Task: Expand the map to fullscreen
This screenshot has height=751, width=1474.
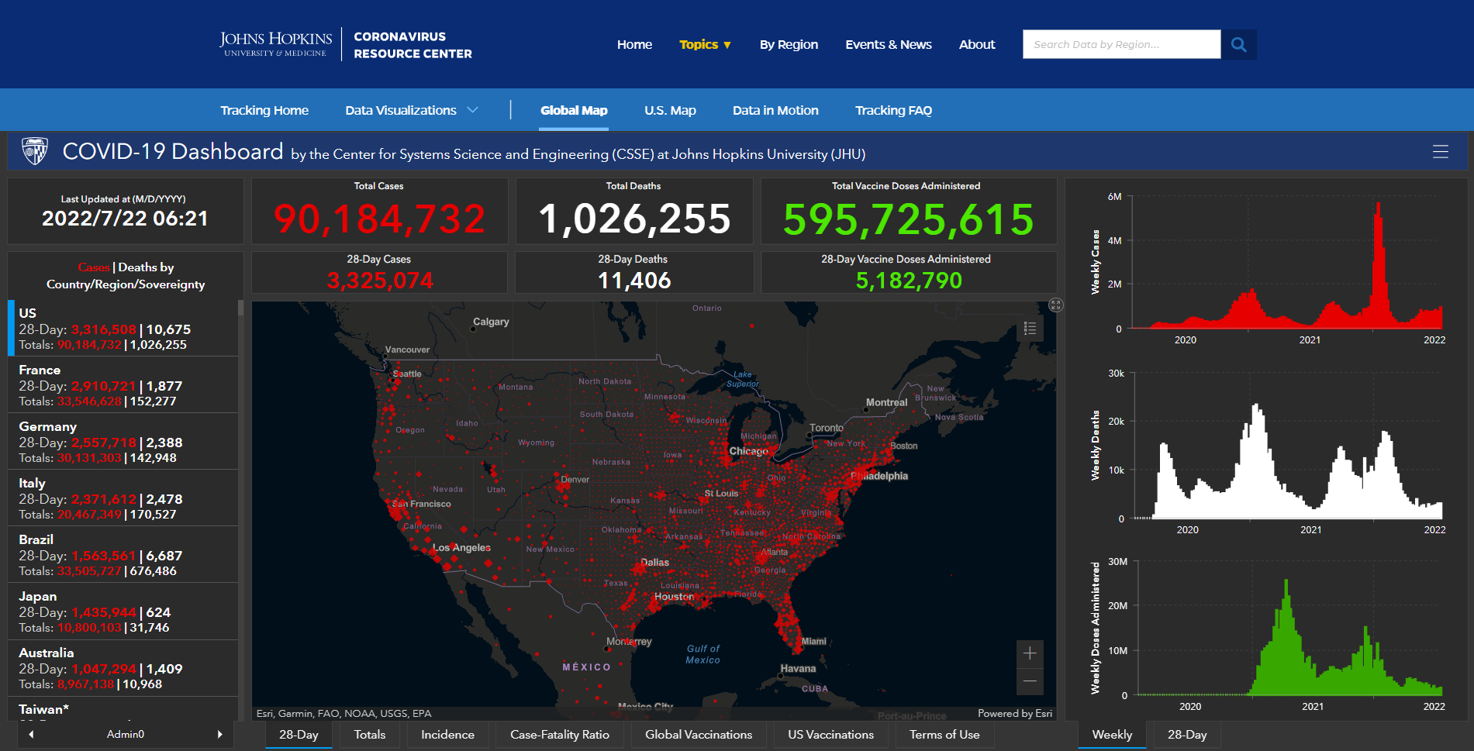Action: tap(1055, 305)
